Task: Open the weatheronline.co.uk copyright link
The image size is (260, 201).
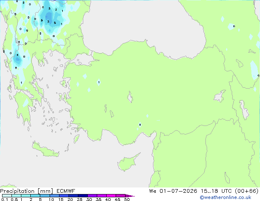Action: click(226, 197)
